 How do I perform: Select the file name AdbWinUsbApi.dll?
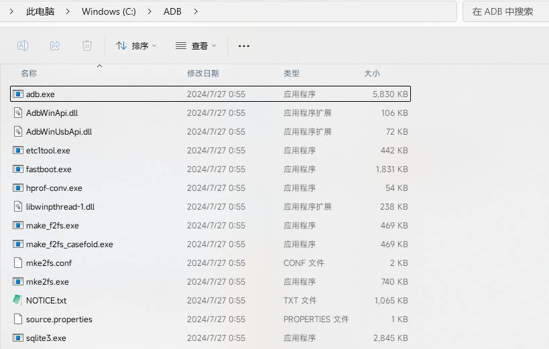pos(59,131)
